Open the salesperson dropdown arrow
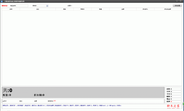Viewport: 184px width, 111px height. (x=47, y=6)
